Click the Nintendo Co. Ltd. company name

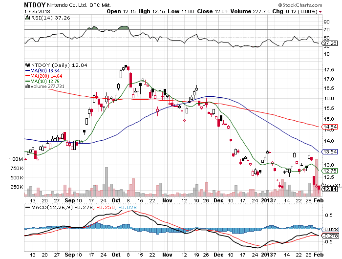tap(67, 5)
